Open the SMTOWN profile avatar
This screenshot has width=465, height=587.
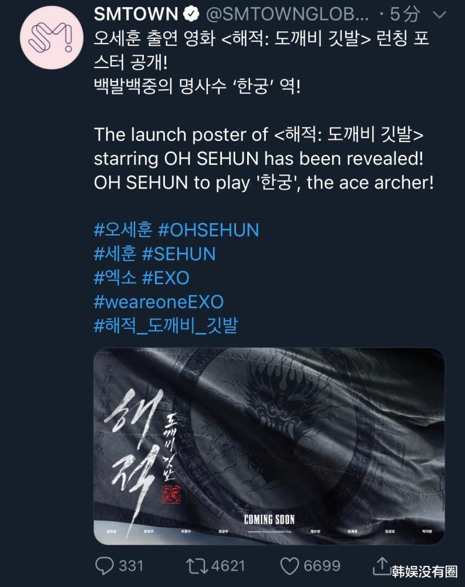pyautogui.click(x=52, y=38)
